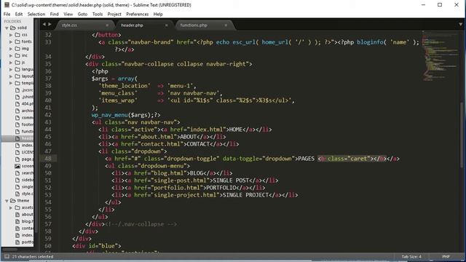Click the js folder icon

click(x=17, y=63)
